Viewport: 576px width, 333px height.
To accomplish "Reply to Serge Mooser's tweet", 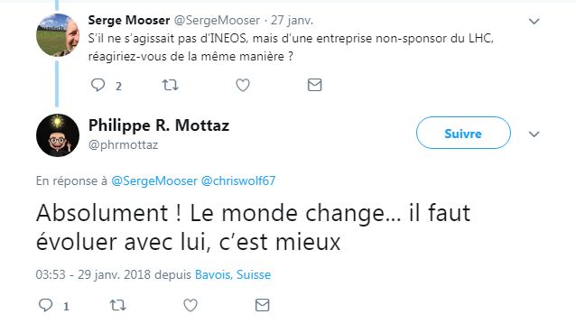I will 98,85.
